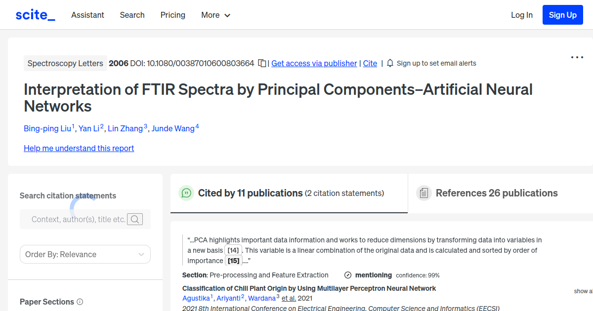Copy the DOI using the copy icon
The width and height of the screenshot is (593, 311).
click(x=262, y=63)
